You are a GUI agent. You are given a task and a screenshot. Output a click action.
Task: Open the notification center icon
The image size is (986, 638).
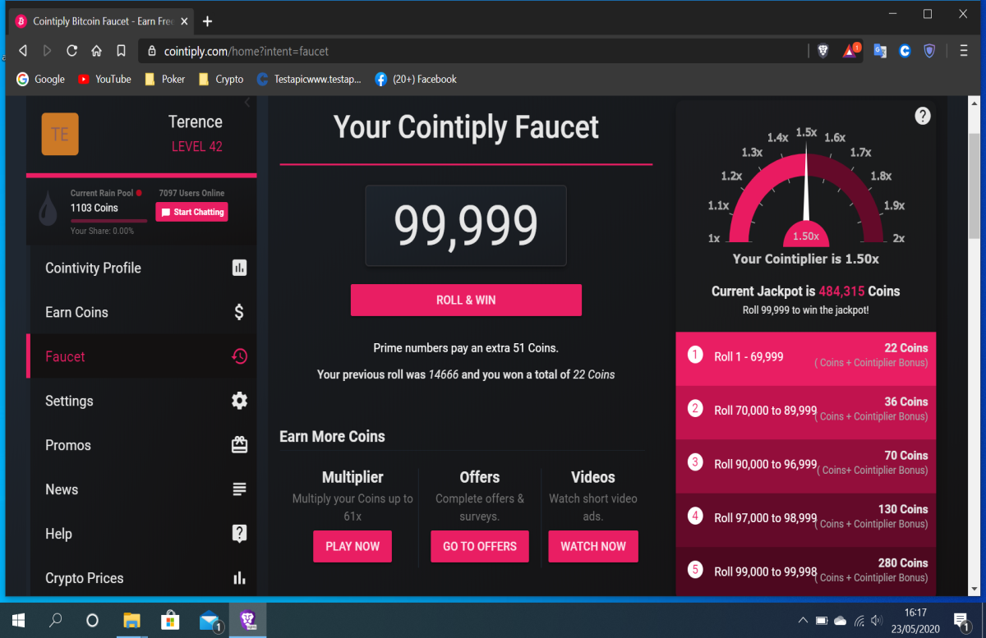click(962, 620)
